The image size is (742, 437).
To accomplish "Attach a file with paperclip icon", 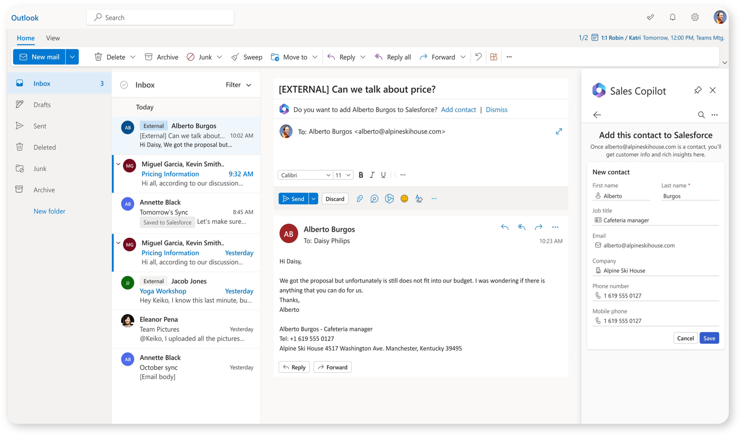I will [x=359, y=199].
